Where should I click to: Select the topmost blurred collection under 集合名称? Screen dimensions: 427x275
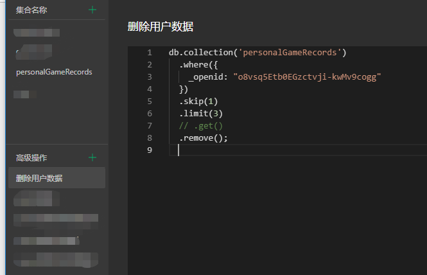37,32
